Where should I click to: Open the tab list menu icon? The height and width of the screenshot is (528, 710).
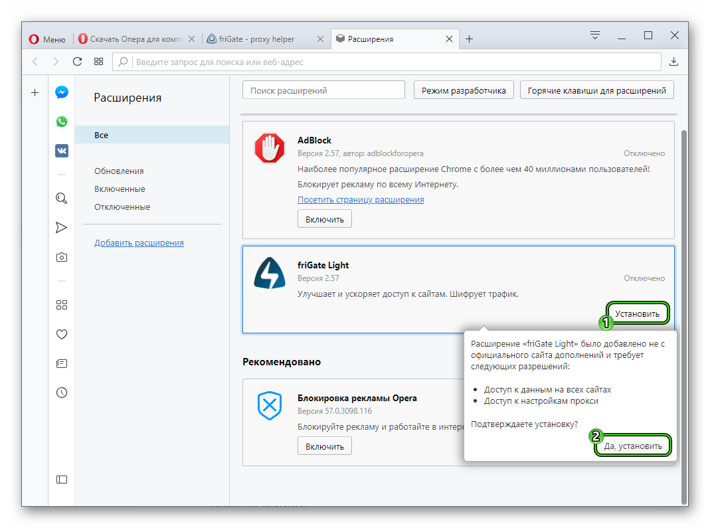pos(595,35)
